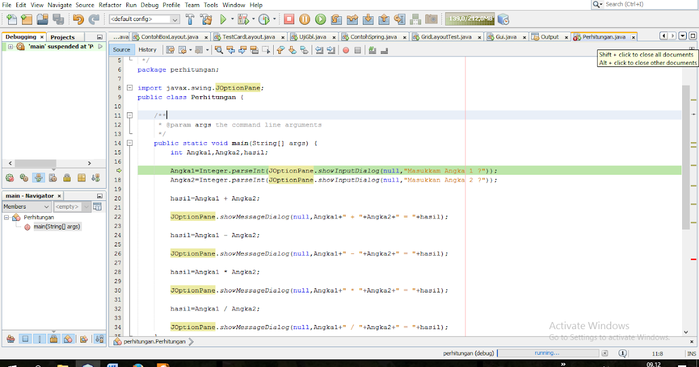Collapse the code fold at line 14

130,143
